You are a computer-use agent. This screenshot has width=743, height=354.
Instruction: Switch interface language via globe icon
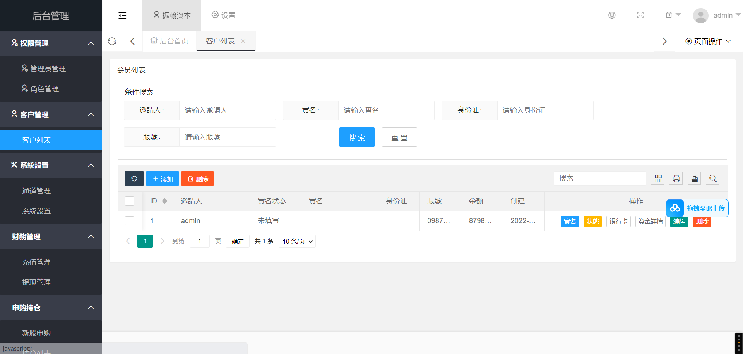pos(612,15)
